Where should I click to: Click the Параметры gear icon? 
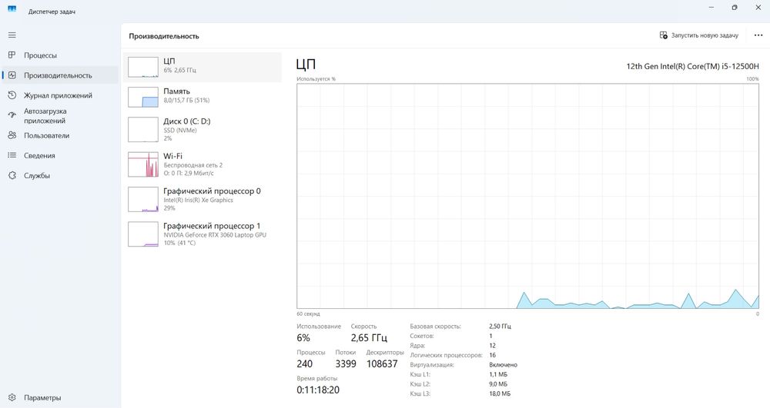point(12,398)
